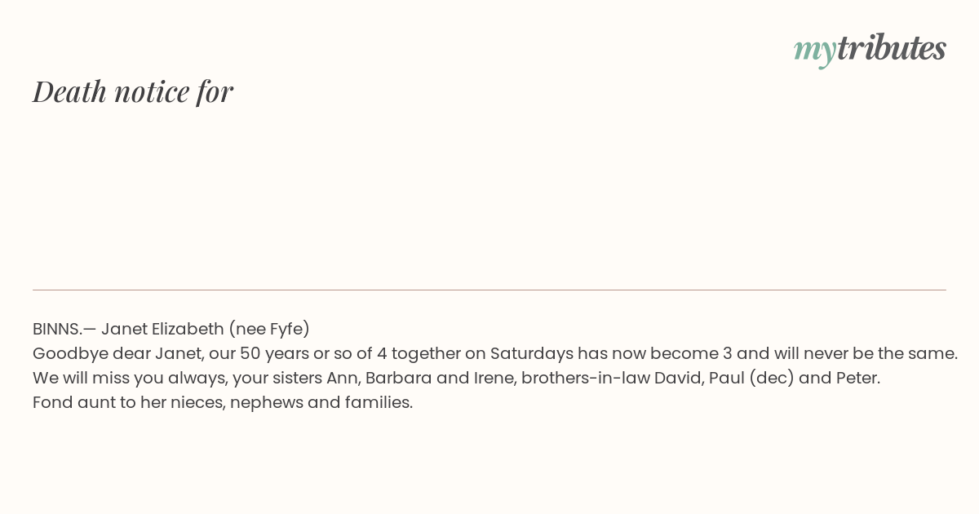Click the 'Goodbye dear Janet' sentence

pyautogui.click(x=495, y=353)
